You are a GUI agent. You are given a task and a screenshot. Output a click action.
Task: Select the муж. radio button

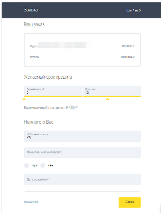pyautogui.click(x=27, y=165)
